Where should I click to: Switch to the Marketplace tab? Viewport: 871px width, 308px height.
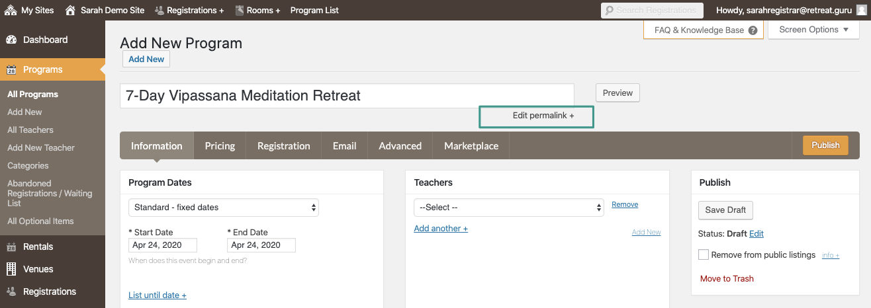471,146
